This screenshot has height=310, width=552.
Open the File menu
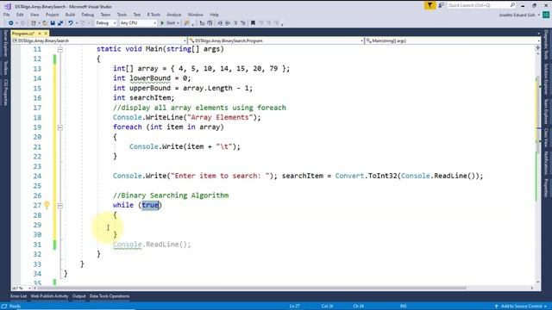point(7,15)
